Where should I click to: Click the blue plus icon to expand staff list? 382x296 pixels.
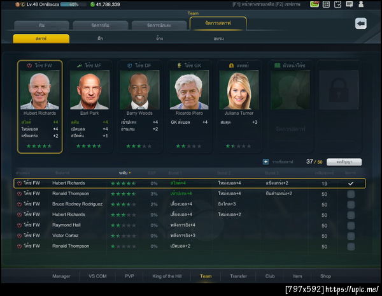click(265, 162)
